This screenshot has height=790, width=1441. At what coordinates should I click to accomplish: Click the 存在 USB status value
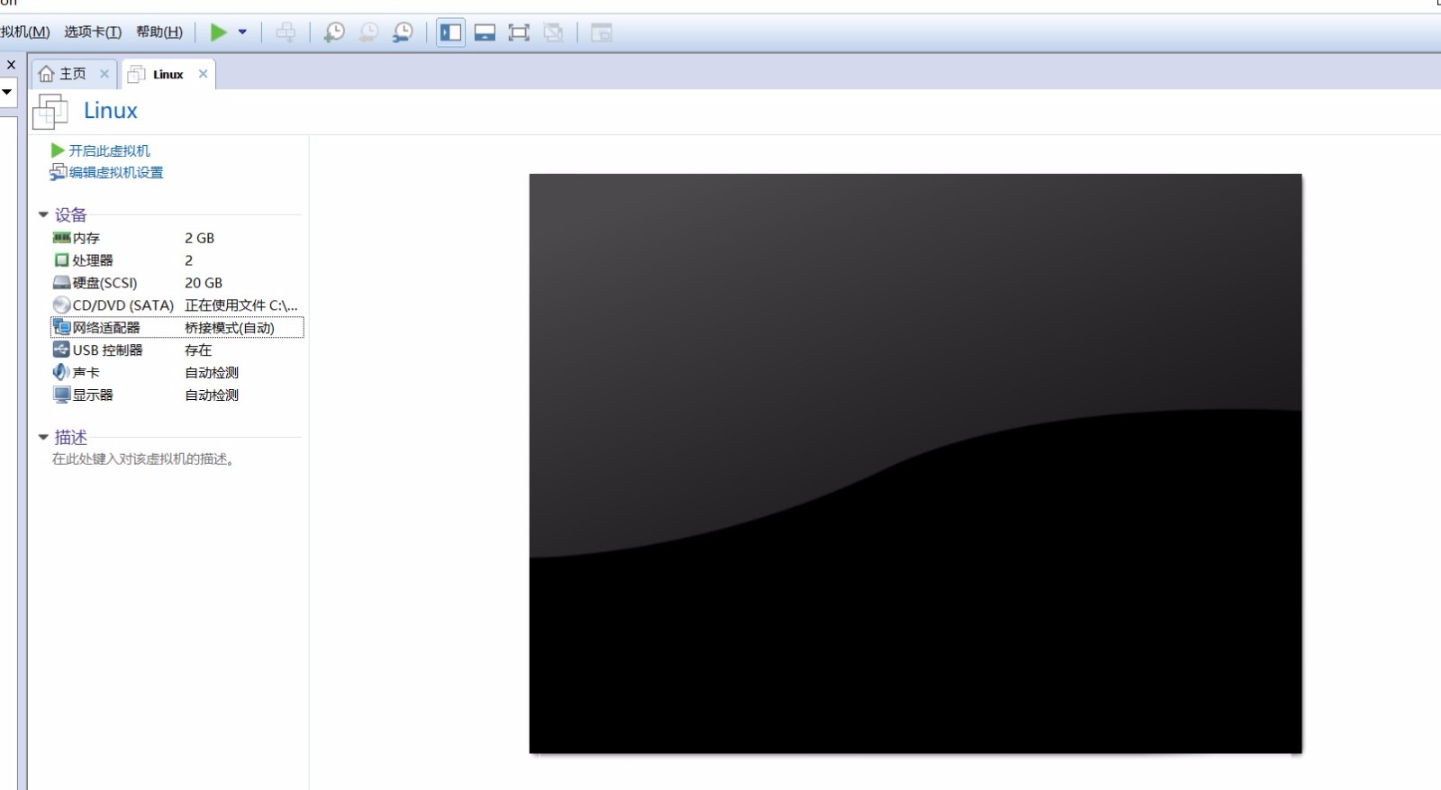198,350
